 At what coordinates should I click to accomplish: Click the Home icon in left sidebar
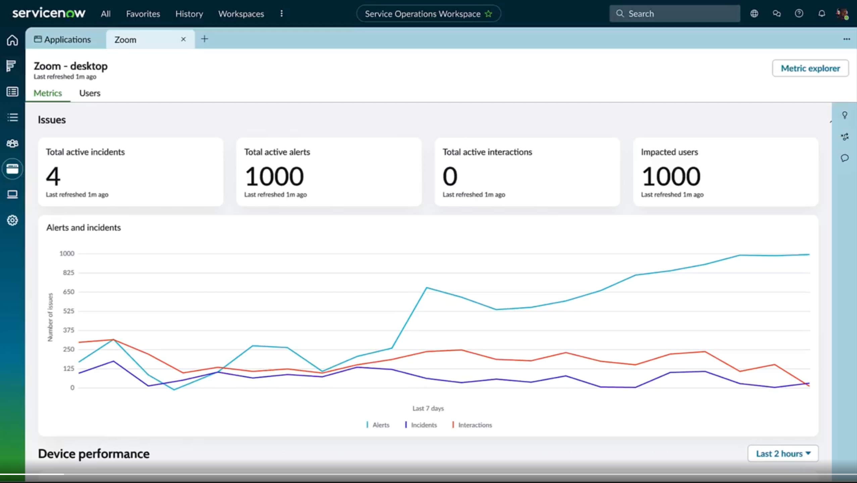pos(12,40)
